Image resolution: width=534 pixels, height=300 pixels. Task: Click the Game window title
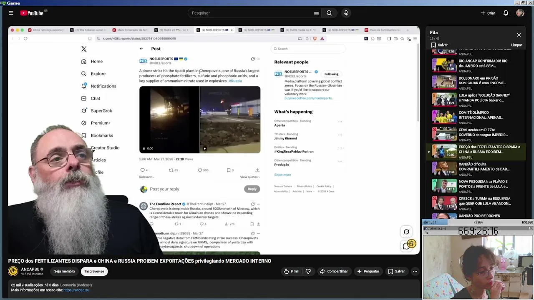(x=13, y=3)
